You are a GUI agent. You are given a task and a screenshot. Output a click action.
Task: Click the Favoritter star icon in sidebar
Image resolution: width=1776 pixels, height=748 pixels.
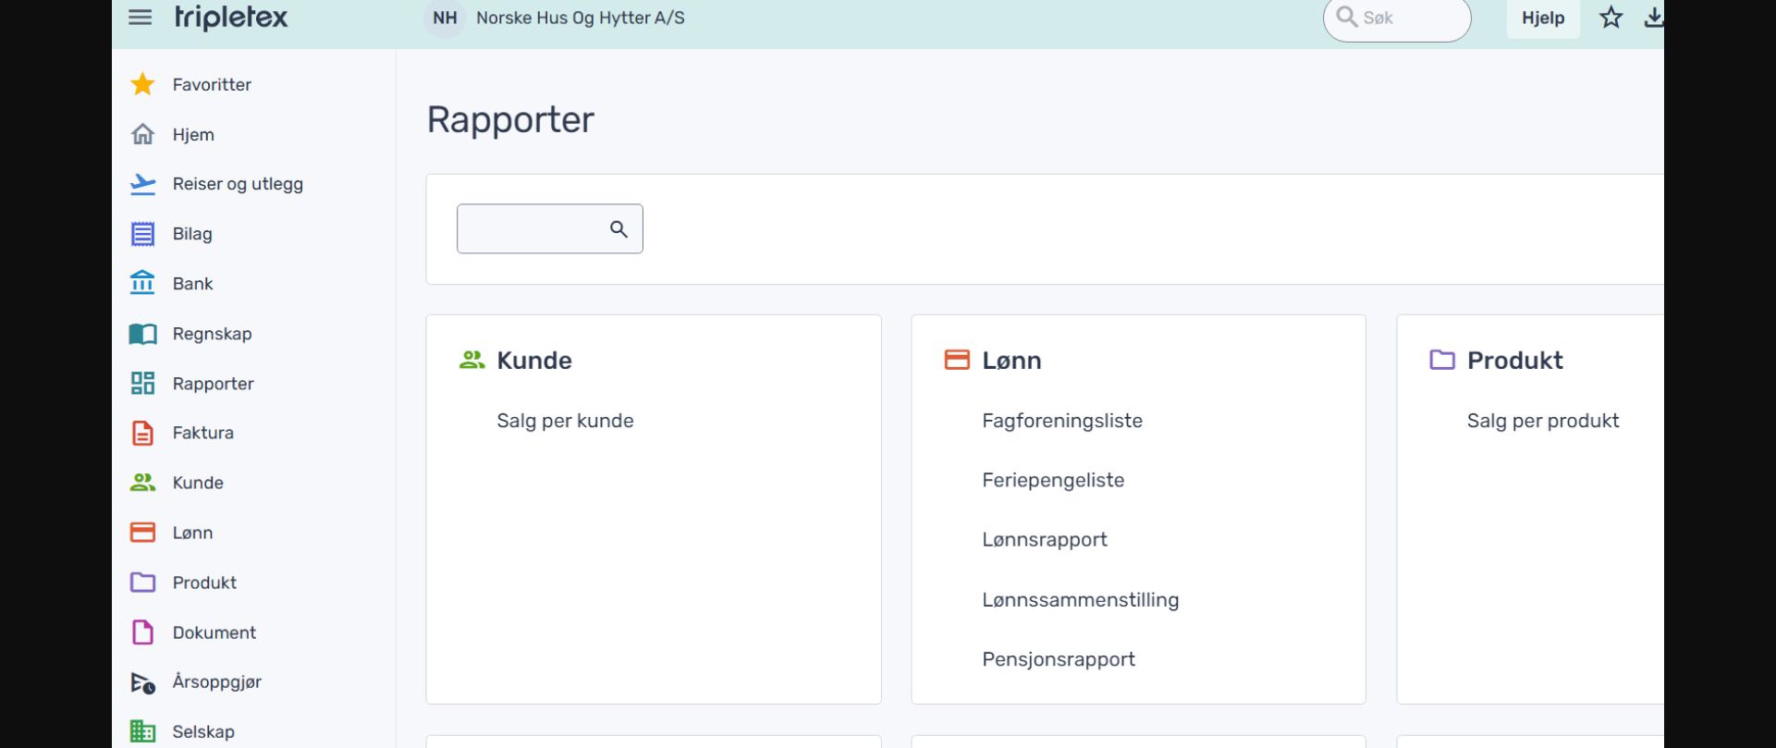(x=142, y=85)
